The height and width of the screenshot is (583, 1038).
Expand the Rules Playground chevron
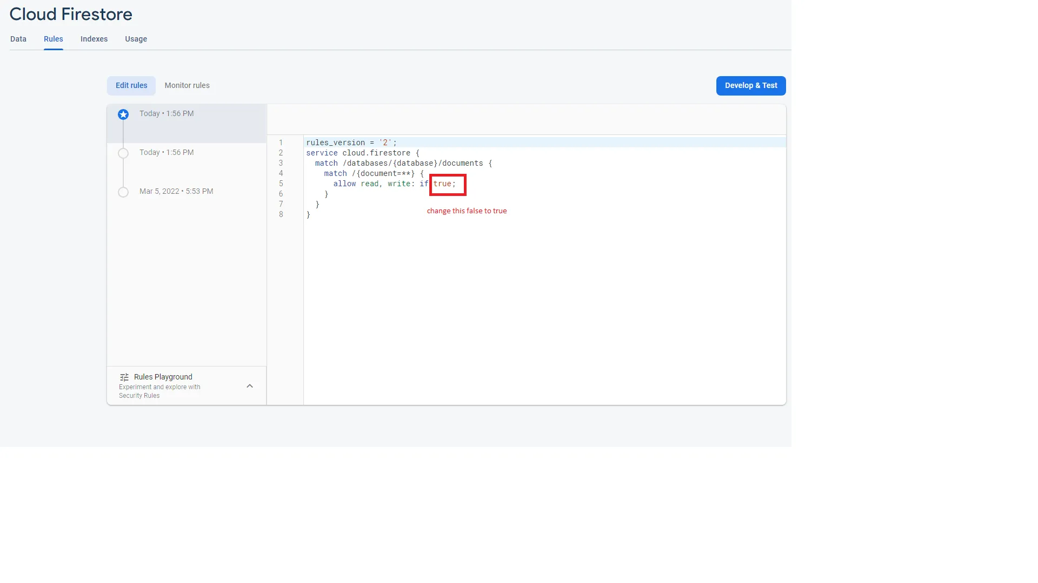tap(250, 386)
